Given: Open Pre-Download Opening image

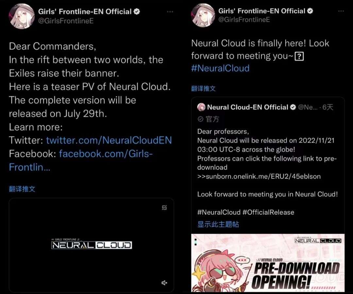Looking at the screenshot, I should coord(268,263).
